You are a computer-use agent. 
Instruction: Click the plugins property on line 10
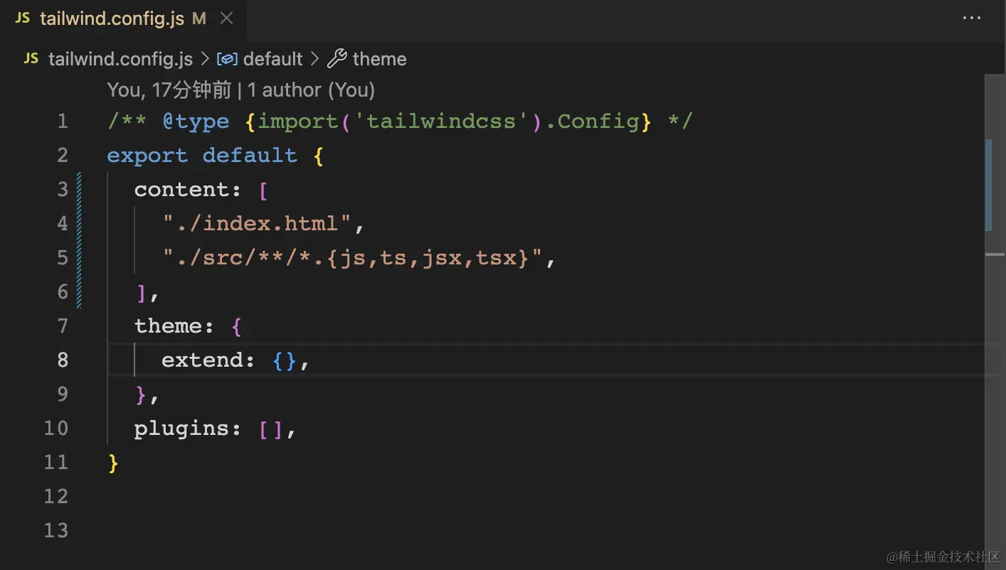(181, 429)
